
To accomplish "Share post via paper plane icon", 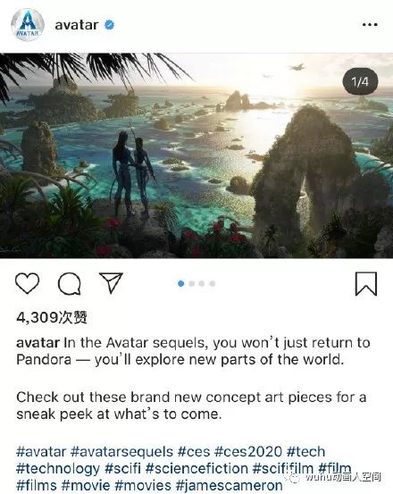I will click(111, 282).
